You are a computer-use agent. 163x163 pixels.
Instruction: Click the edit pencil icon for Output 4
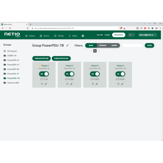(122, 84)
